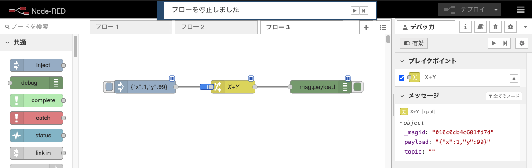Select the debug node in palette
The width and height of the screenshot is (532, 168).
tap(36, 83)
